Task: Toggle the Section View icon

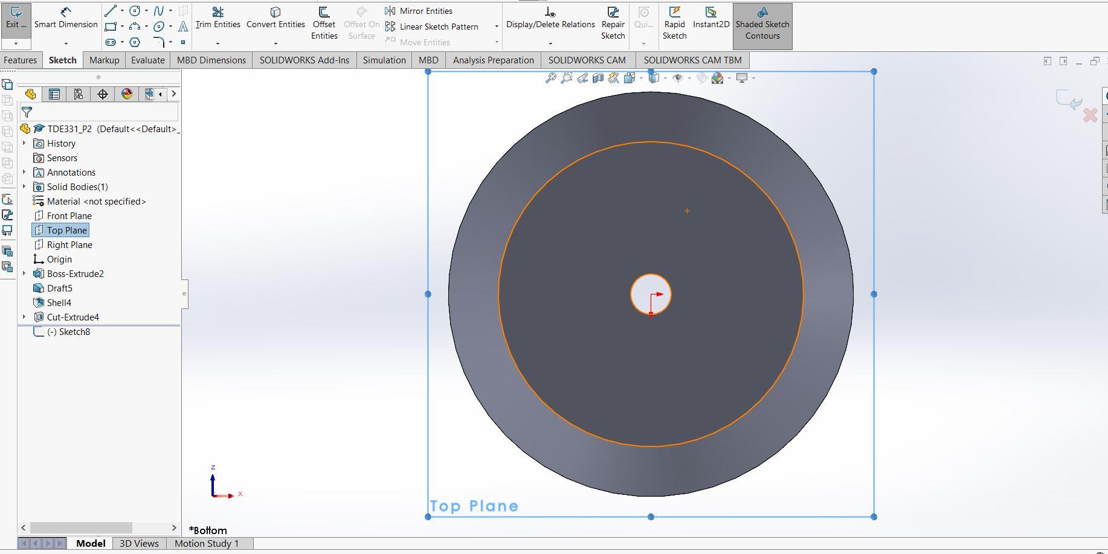Action: click(598, 78)
